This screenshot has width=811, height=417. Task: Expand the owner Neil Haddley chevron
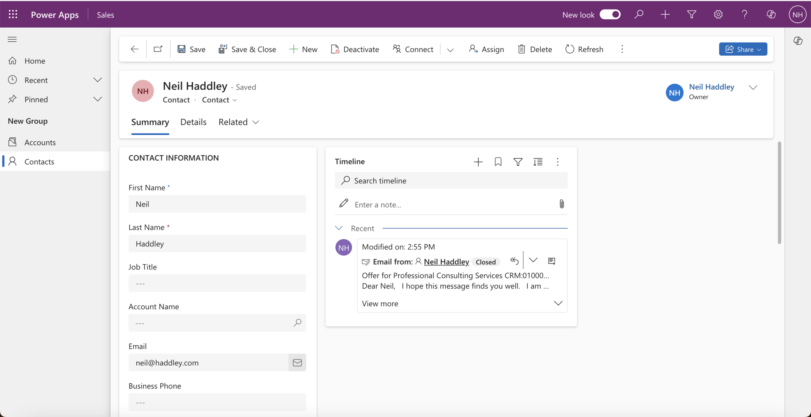click(753, 87)
